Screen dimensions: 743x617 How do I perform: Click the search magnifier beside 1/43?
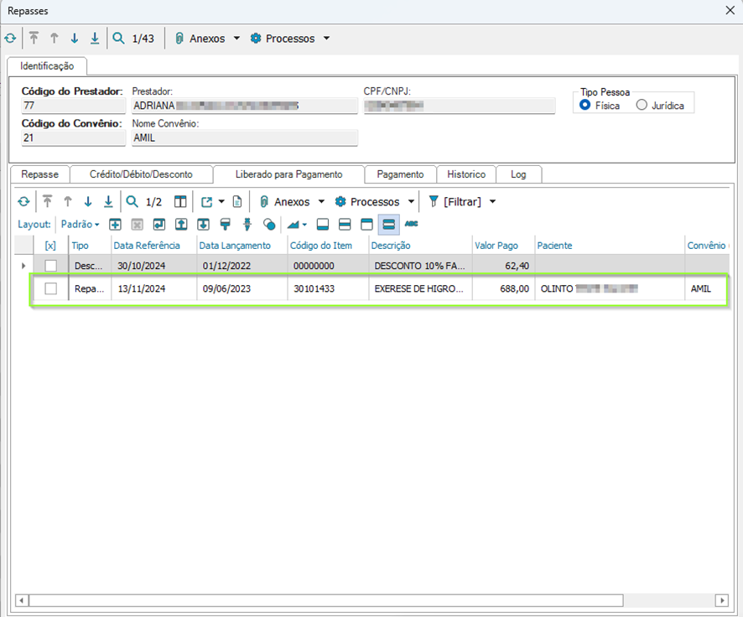(x=119, y=38)
